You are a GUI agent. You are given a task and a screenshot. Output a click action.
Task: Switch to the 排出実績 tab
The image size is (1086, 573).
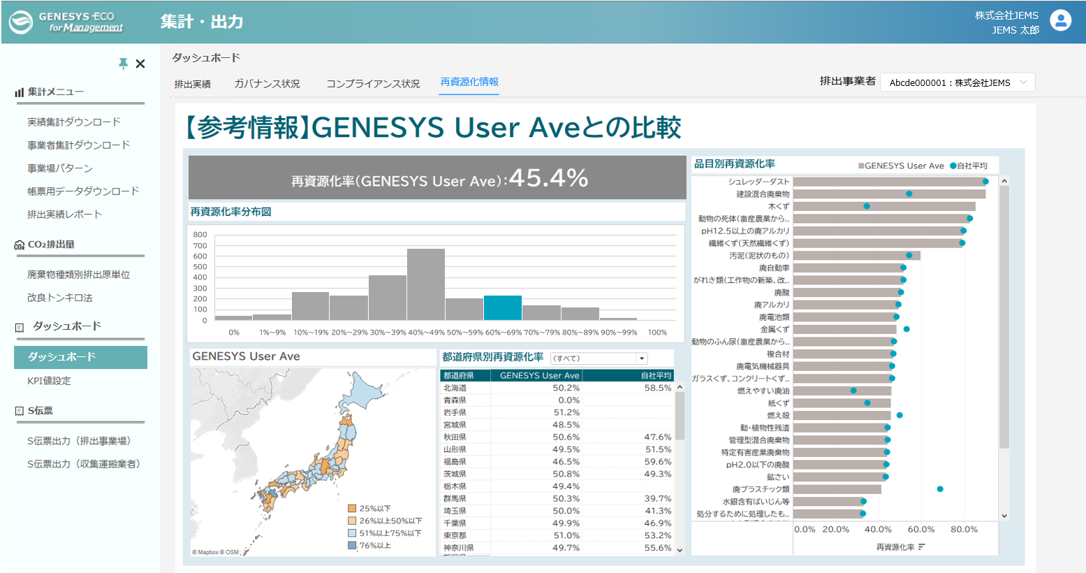[192, 84]
